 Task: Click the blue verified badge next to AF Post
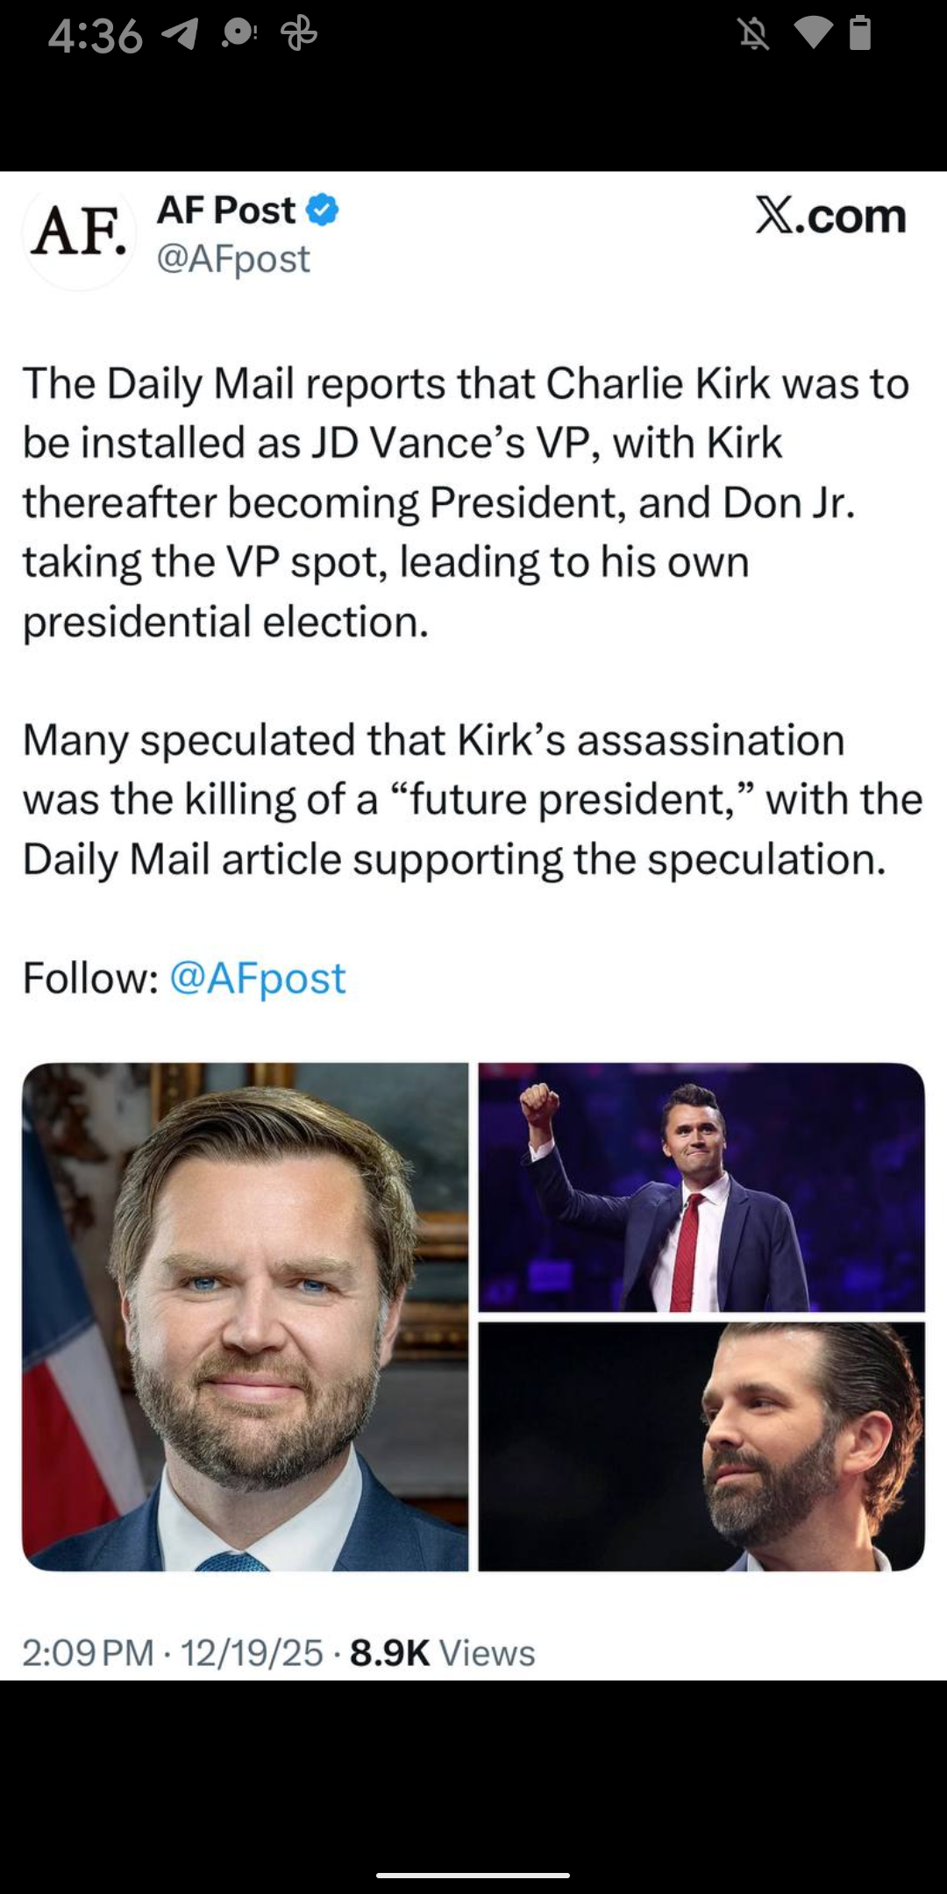pos(323,210)
